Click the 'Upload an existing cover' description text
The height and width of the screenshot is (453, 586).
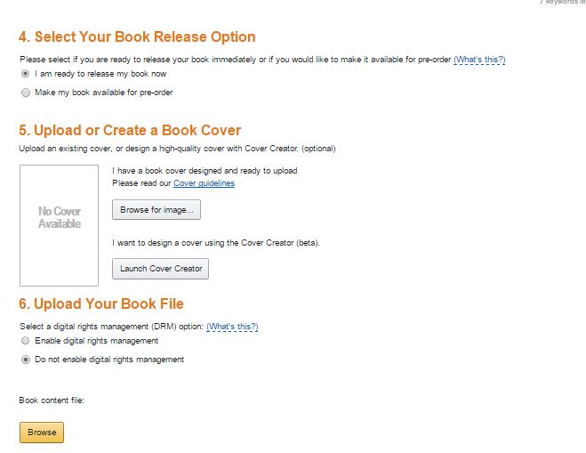[x=177, y=149]
